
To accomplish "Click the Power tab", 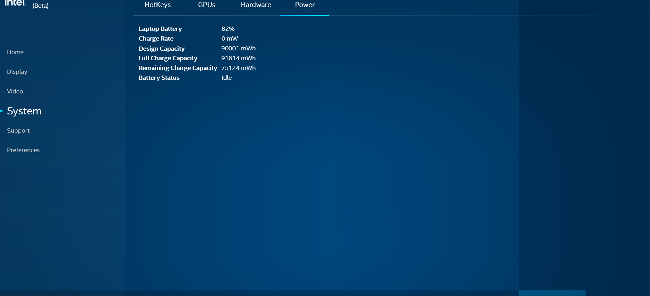I will click(305, 5).
